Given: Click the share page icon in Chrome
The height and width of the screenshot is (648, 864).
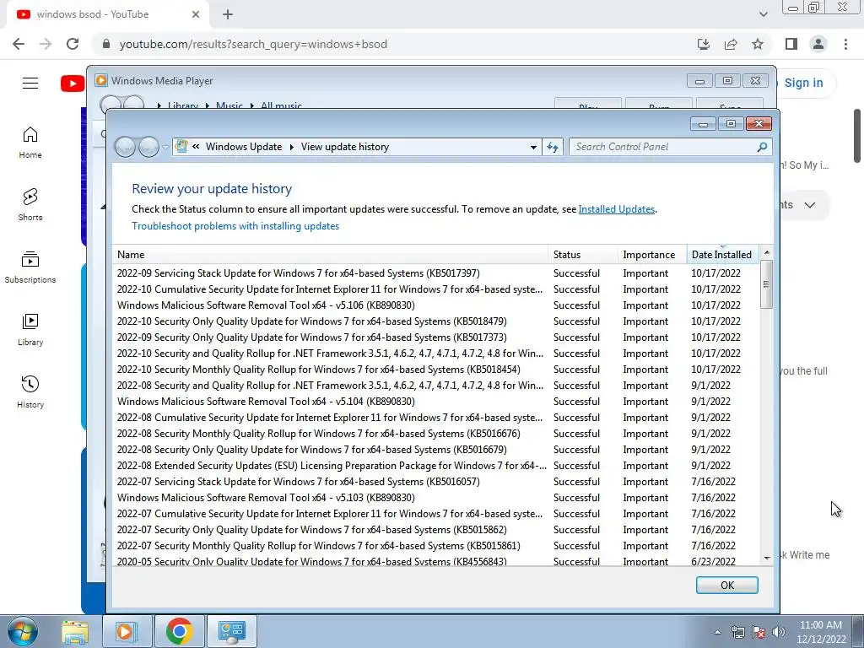Looking at the screenshot, I should (731, 44).
